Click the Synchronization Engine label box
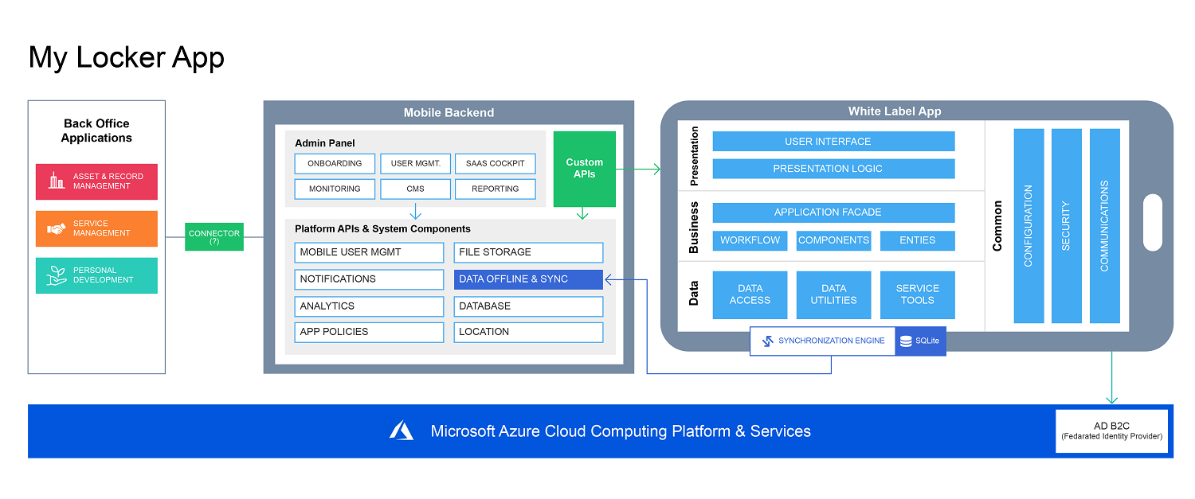Viewport: 1195px width, 499px height. click(823, 341)
